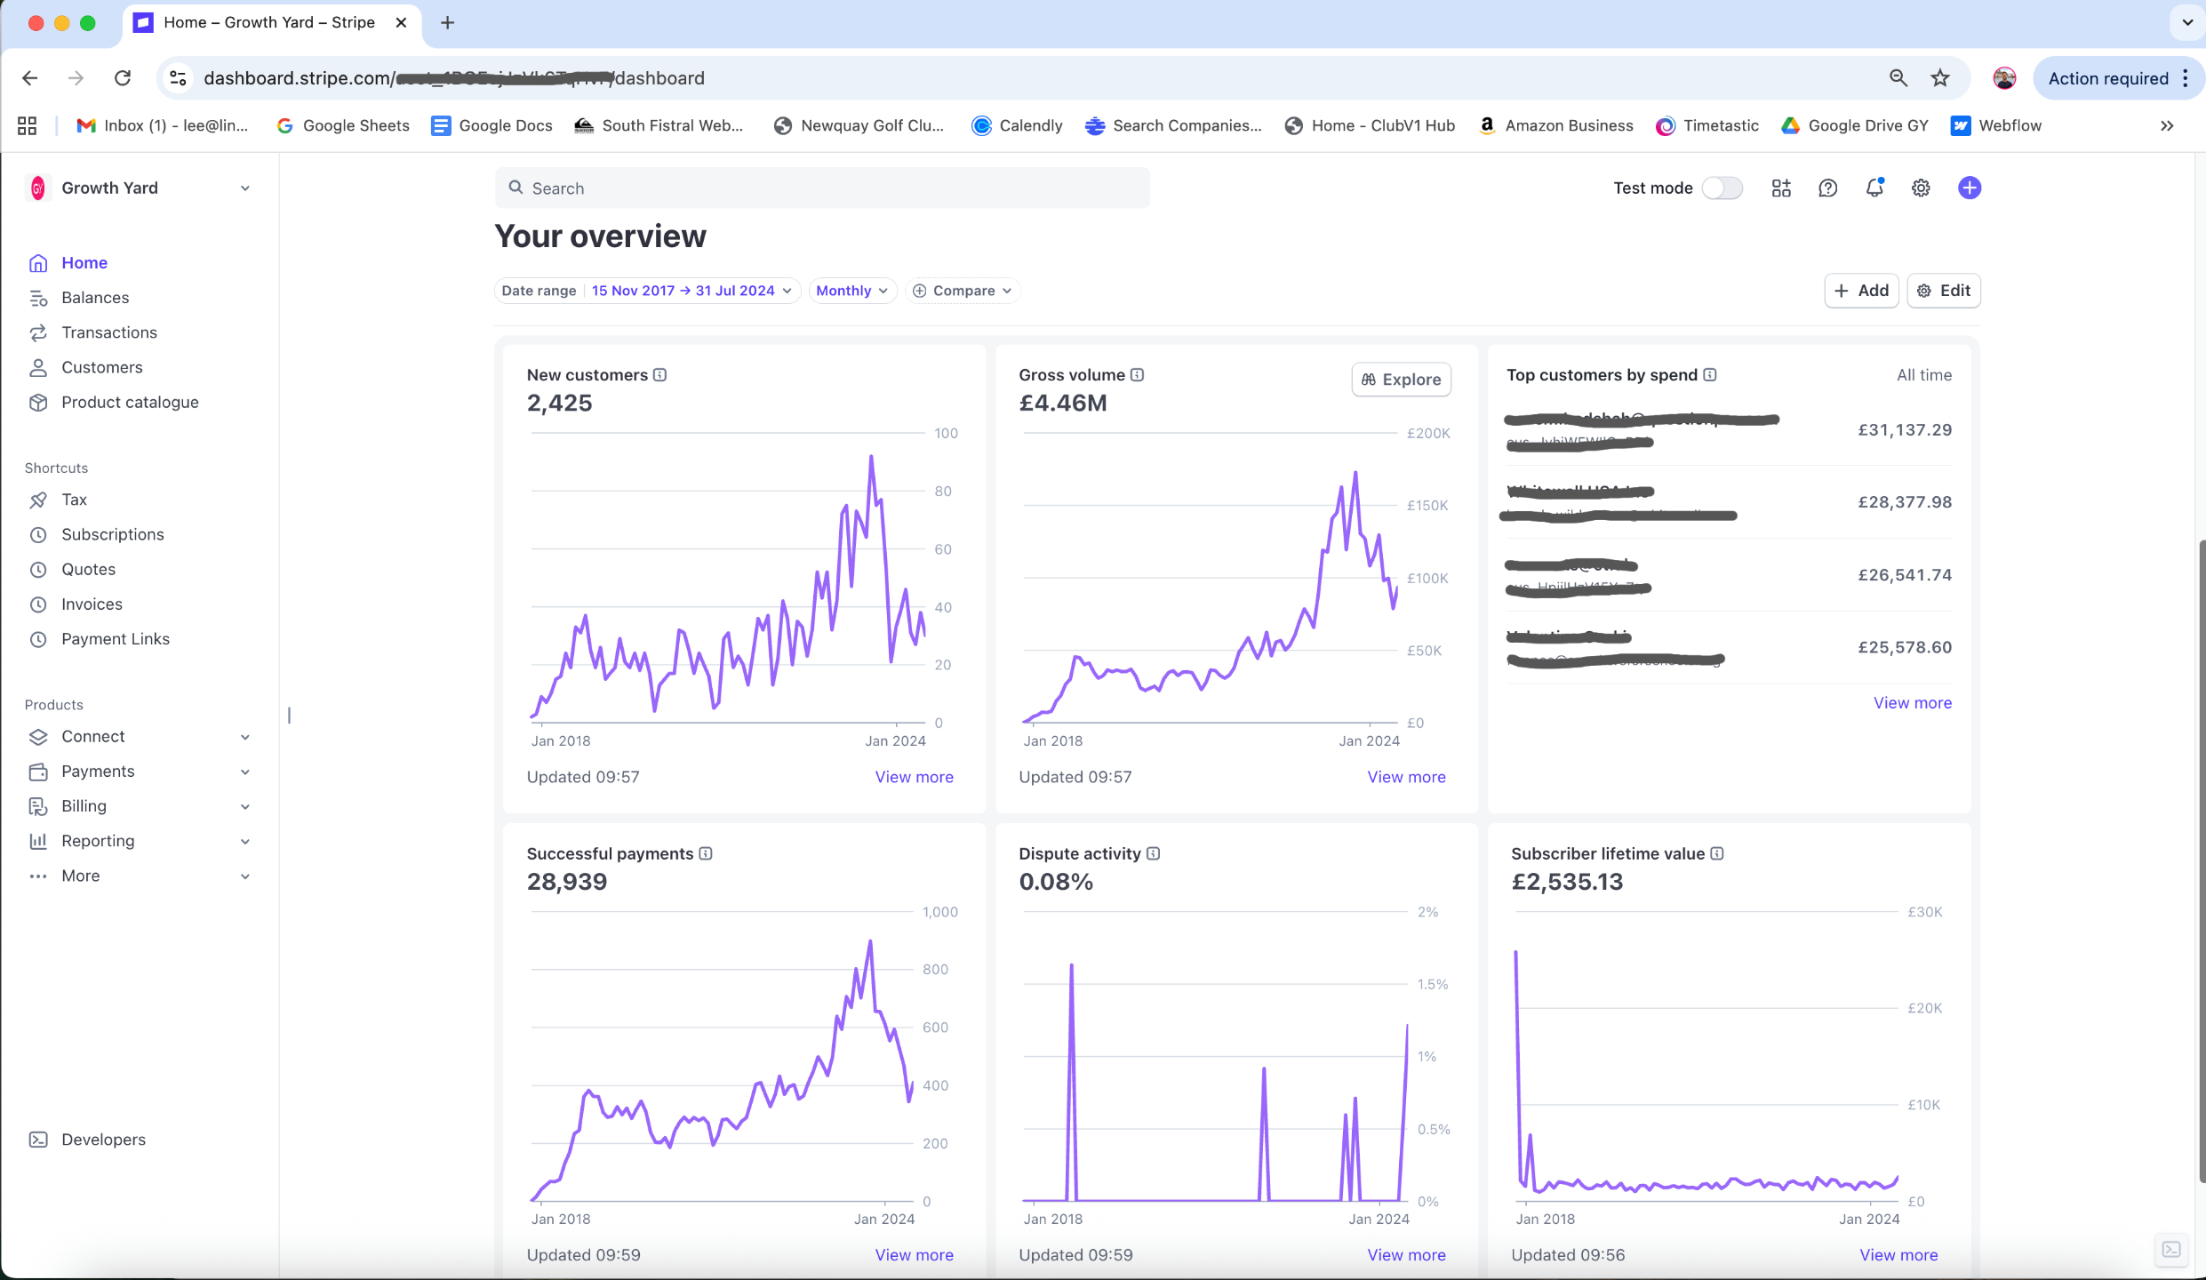Open the settings gear icon
The width and height of the screenshot is (2206, 1280).
[x=1921, y=188]
